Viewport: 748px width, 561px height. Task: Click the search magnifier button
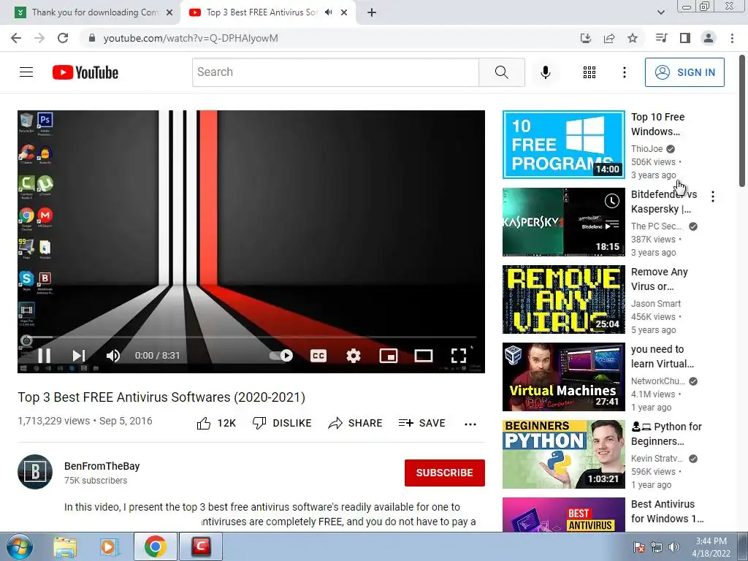[501, 72]
